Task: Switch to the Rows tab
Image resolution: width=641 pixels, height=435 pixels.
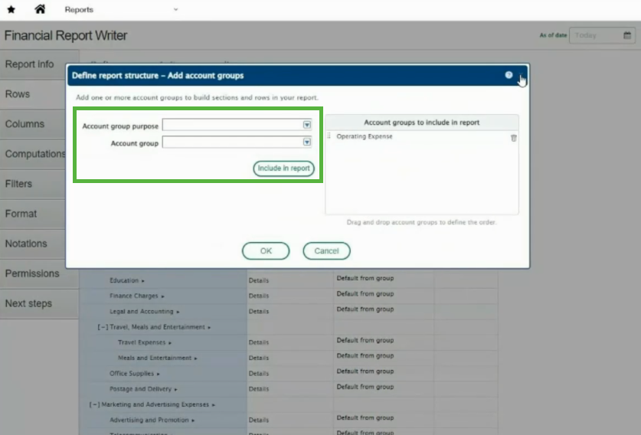Action: (x=33, y=94)
